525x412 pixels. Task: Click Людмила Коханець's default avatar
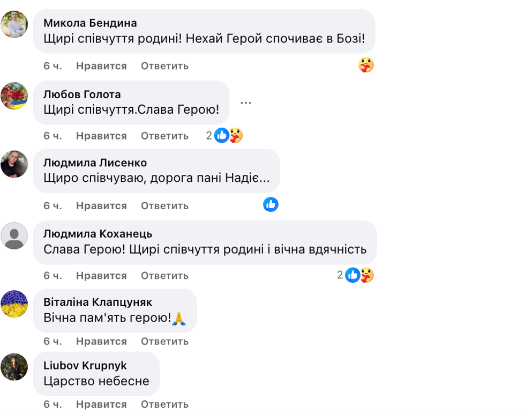pyautogui.click(x=14, y=236)
